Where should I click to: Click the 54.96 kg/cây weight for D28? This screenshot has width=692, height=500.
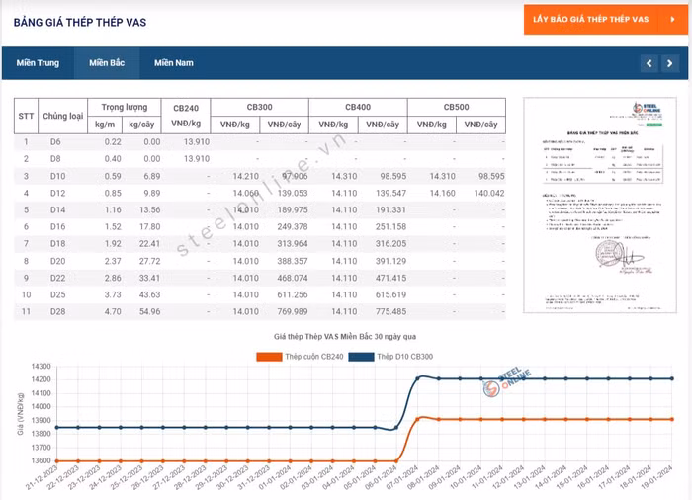150,311
